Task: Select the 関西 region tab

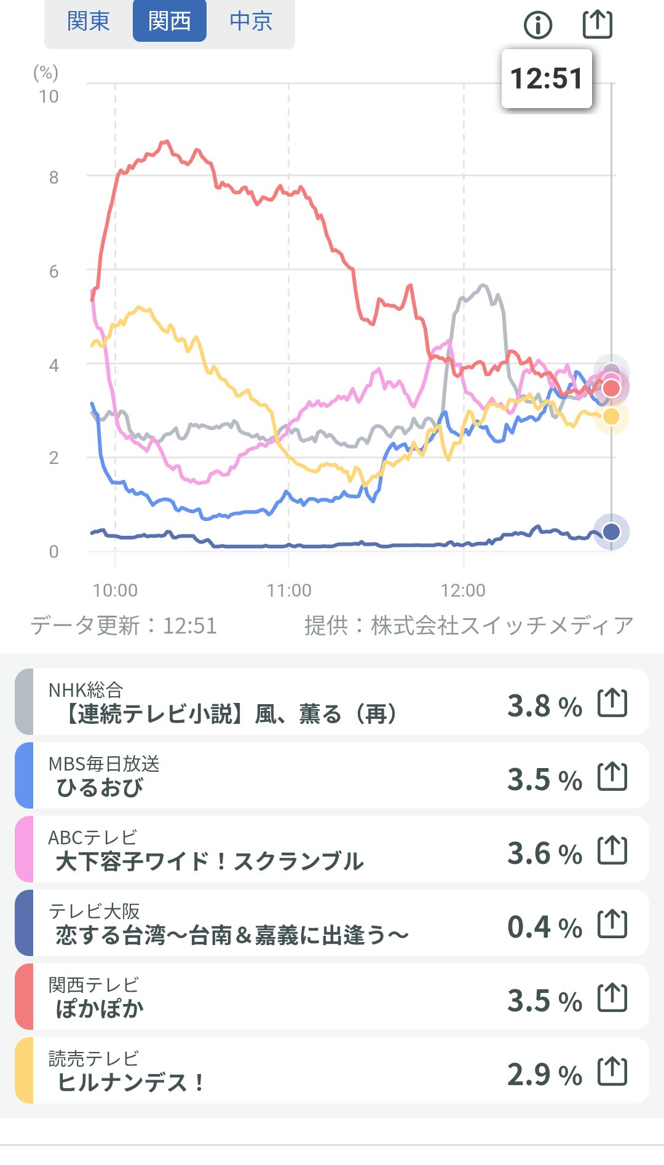Action: (170, 22)
